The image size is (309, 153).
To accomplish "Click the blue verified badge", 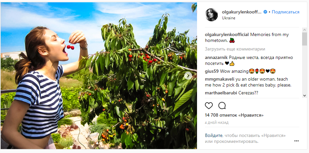I will 265,12.
